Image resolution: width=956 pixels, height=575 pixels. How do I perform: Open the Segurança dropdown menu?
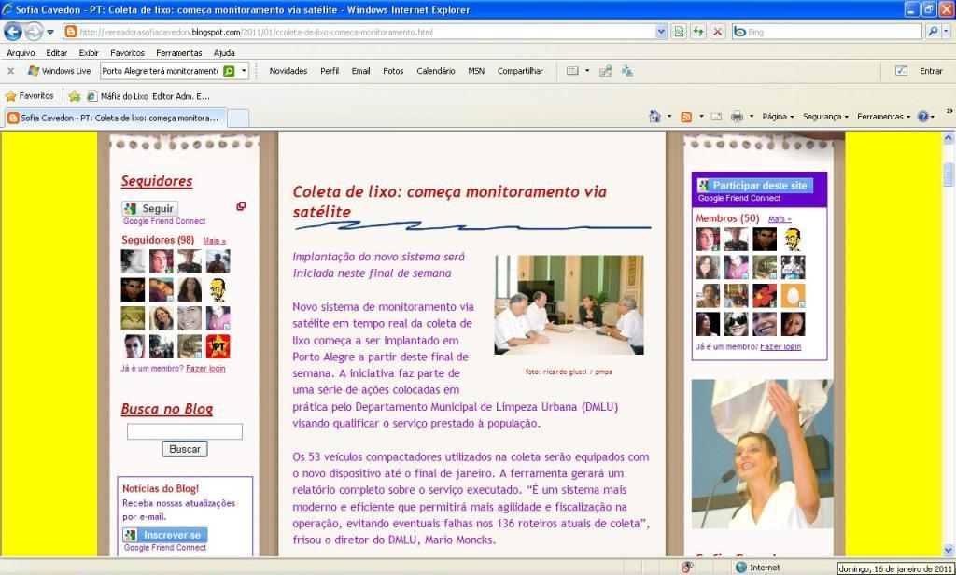tap(825, 117)
